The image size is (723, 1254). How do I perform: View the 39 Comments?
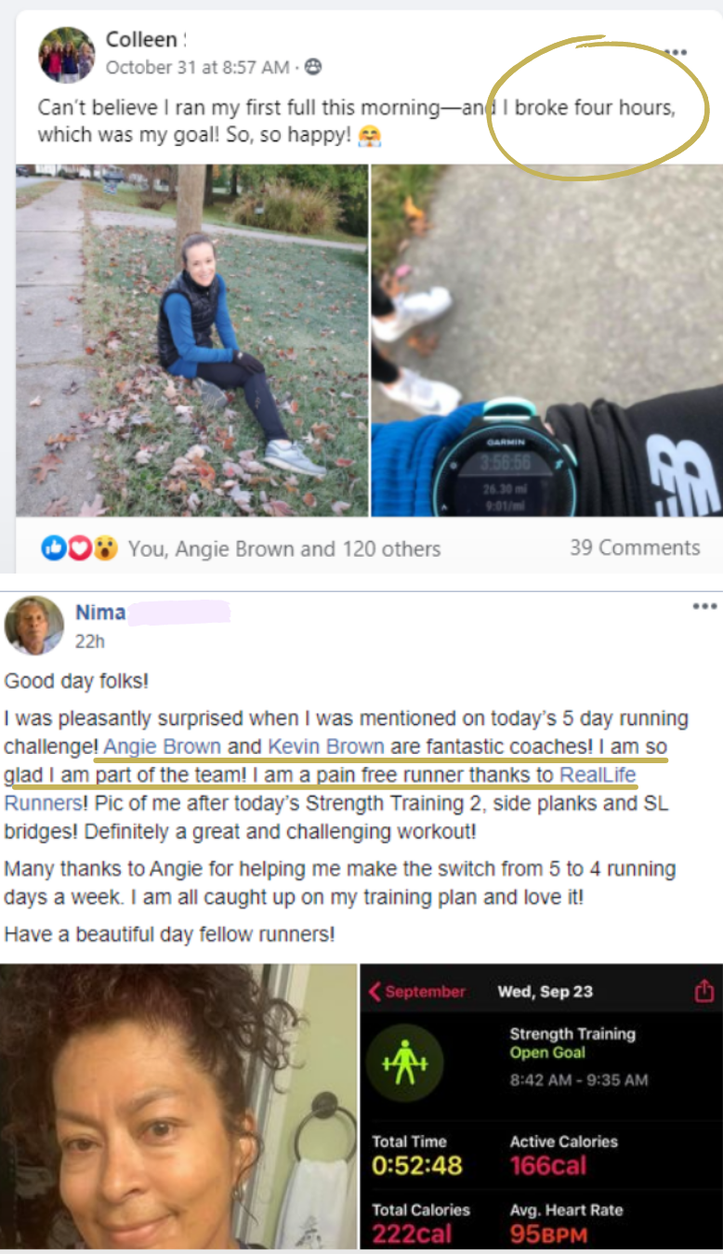coord(635,548)
